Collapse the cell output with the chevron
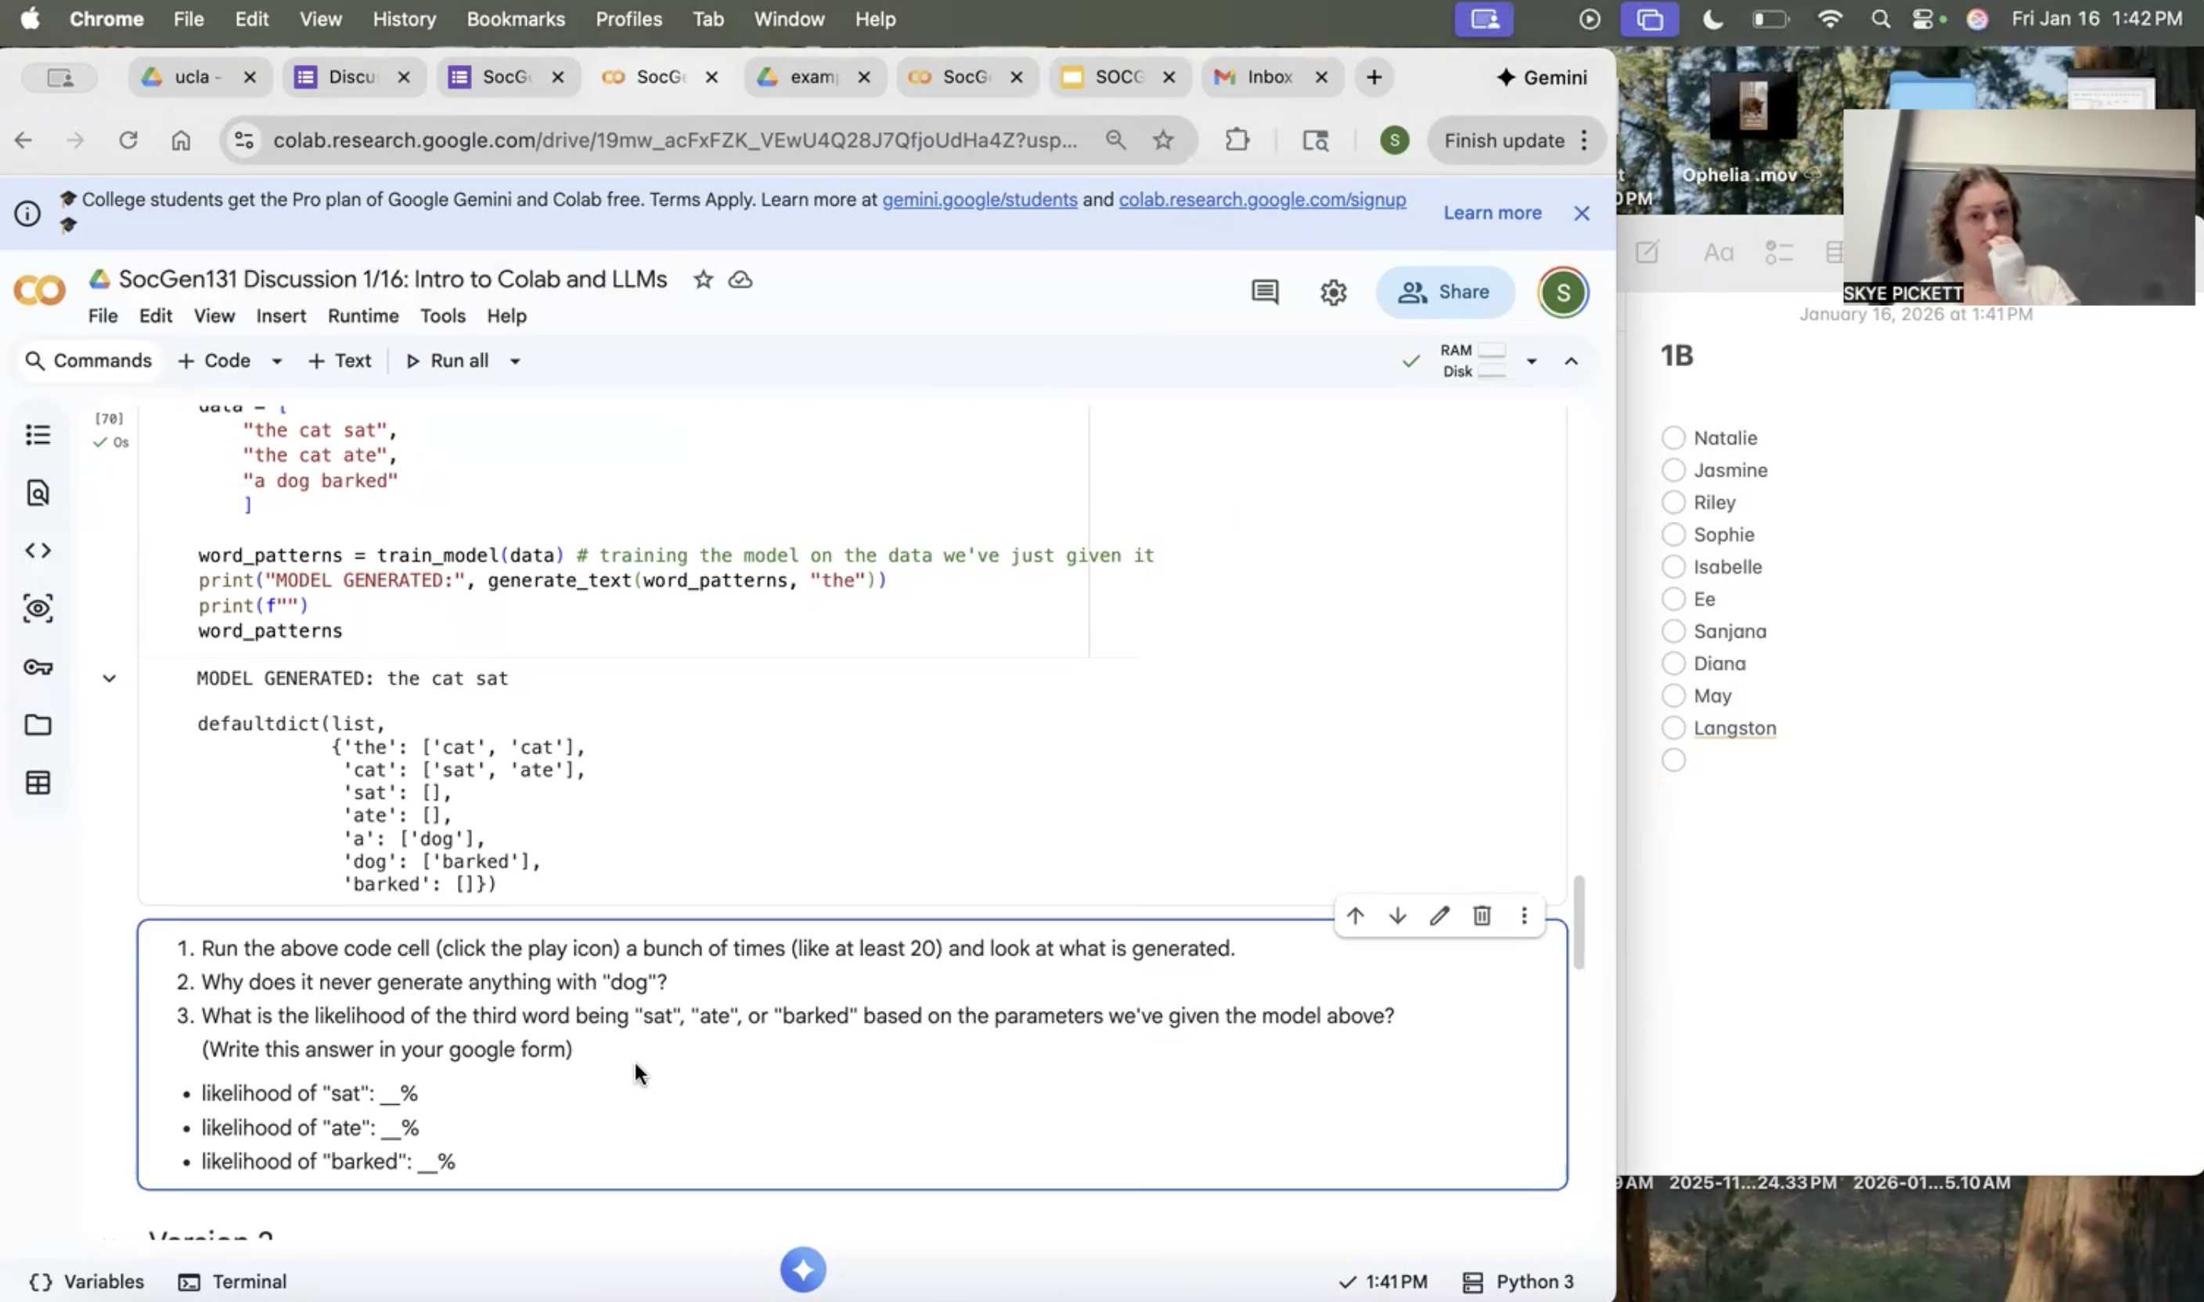Viewport: 2204px width, 1302px height. (109, 678)
